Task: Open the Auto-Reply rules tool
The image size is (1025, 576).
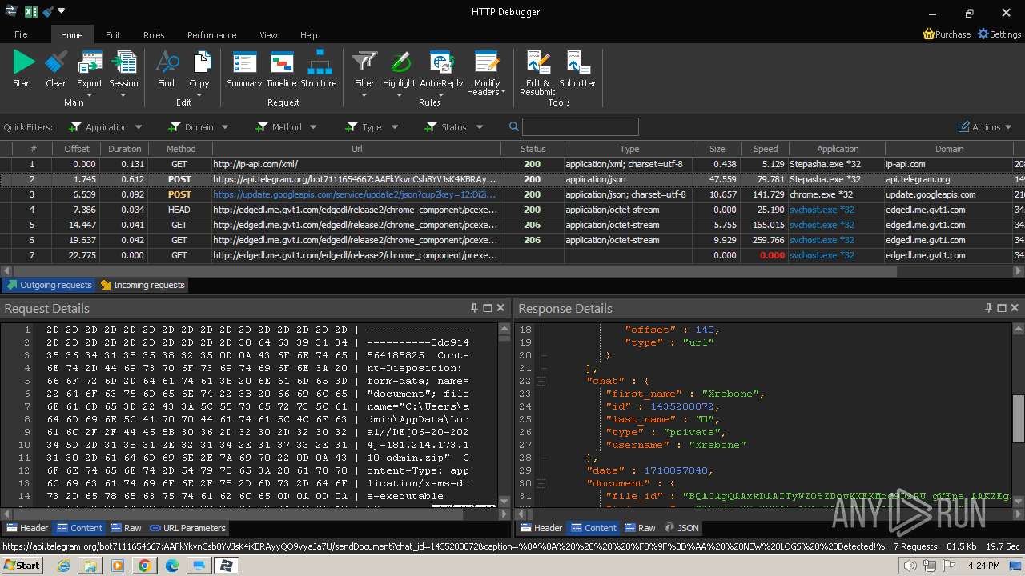Action: point(441,74)
